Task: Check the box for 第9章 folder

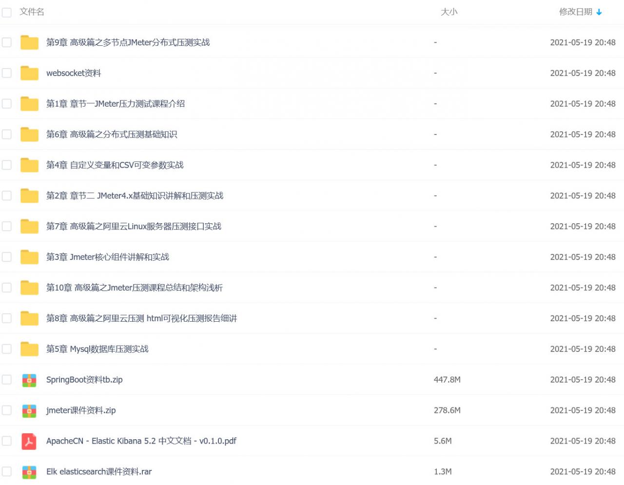Action: pos(6,42)
